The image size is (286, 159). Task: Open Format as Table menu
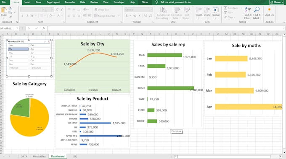click(176, 13)
